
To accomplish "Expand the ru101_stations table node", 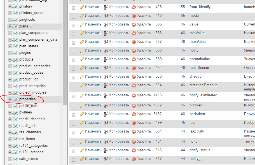I will coord(10,152).
